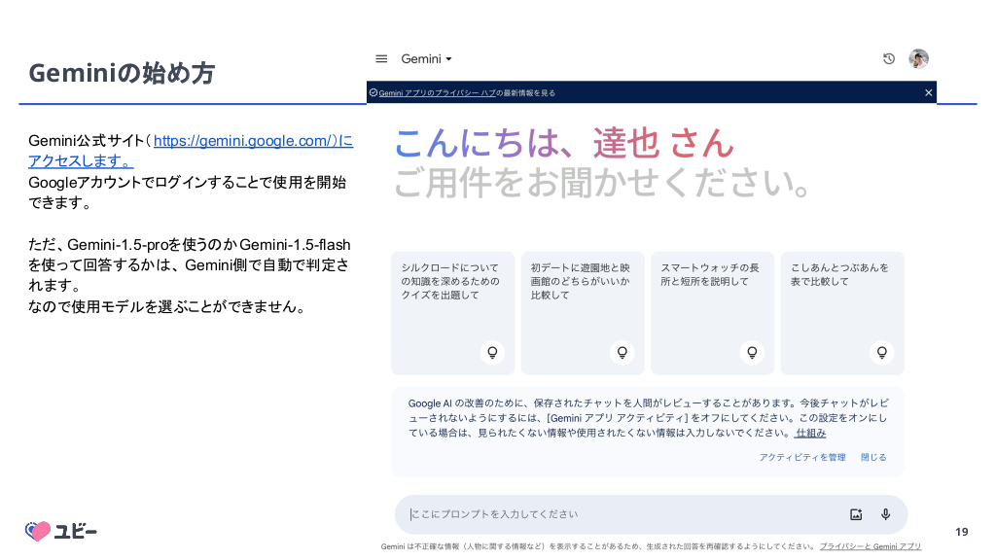This screenshot has height=560, width=996.
Task: Click アクティビティを管理 button
Action: click(802, 457)
